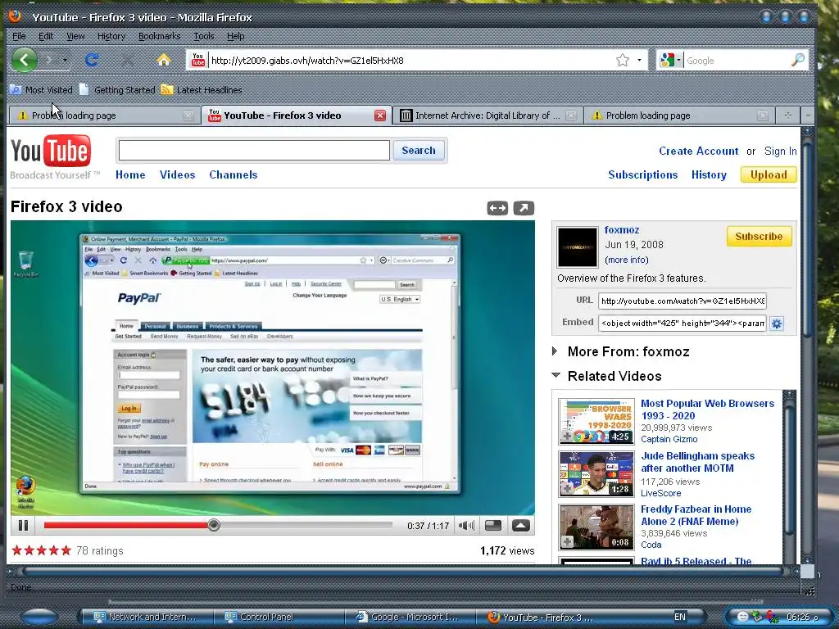Select the video URL text field
The width and height of the screenshot is (839, 629).
[x=683, y=301]
